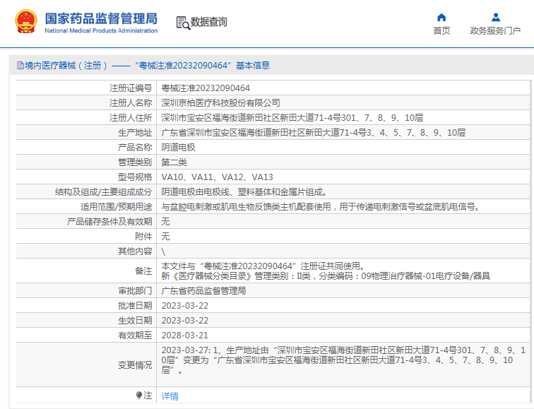Select 广东省药品监督管理局 approval department
Screen dimensions: 534x409
pos(203,291)
